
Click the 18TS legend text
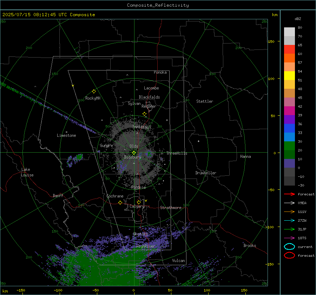click(x=302, y=238)
